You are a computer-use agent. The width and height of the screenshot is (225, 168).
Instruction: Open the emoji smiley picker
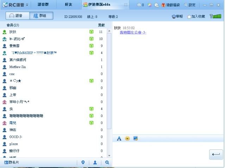pyautogui.click(x=127, y=138)
